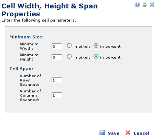Select 'in percent' for Minimum Width

tap(96, 45)
